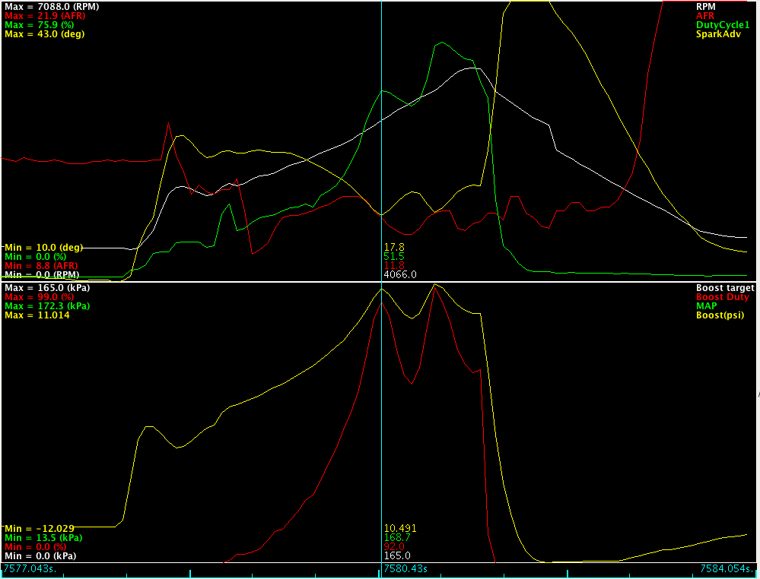
Task: Click cursor value 17.8 spark advance
Action: pyautogui.click(x=394, y=248)
